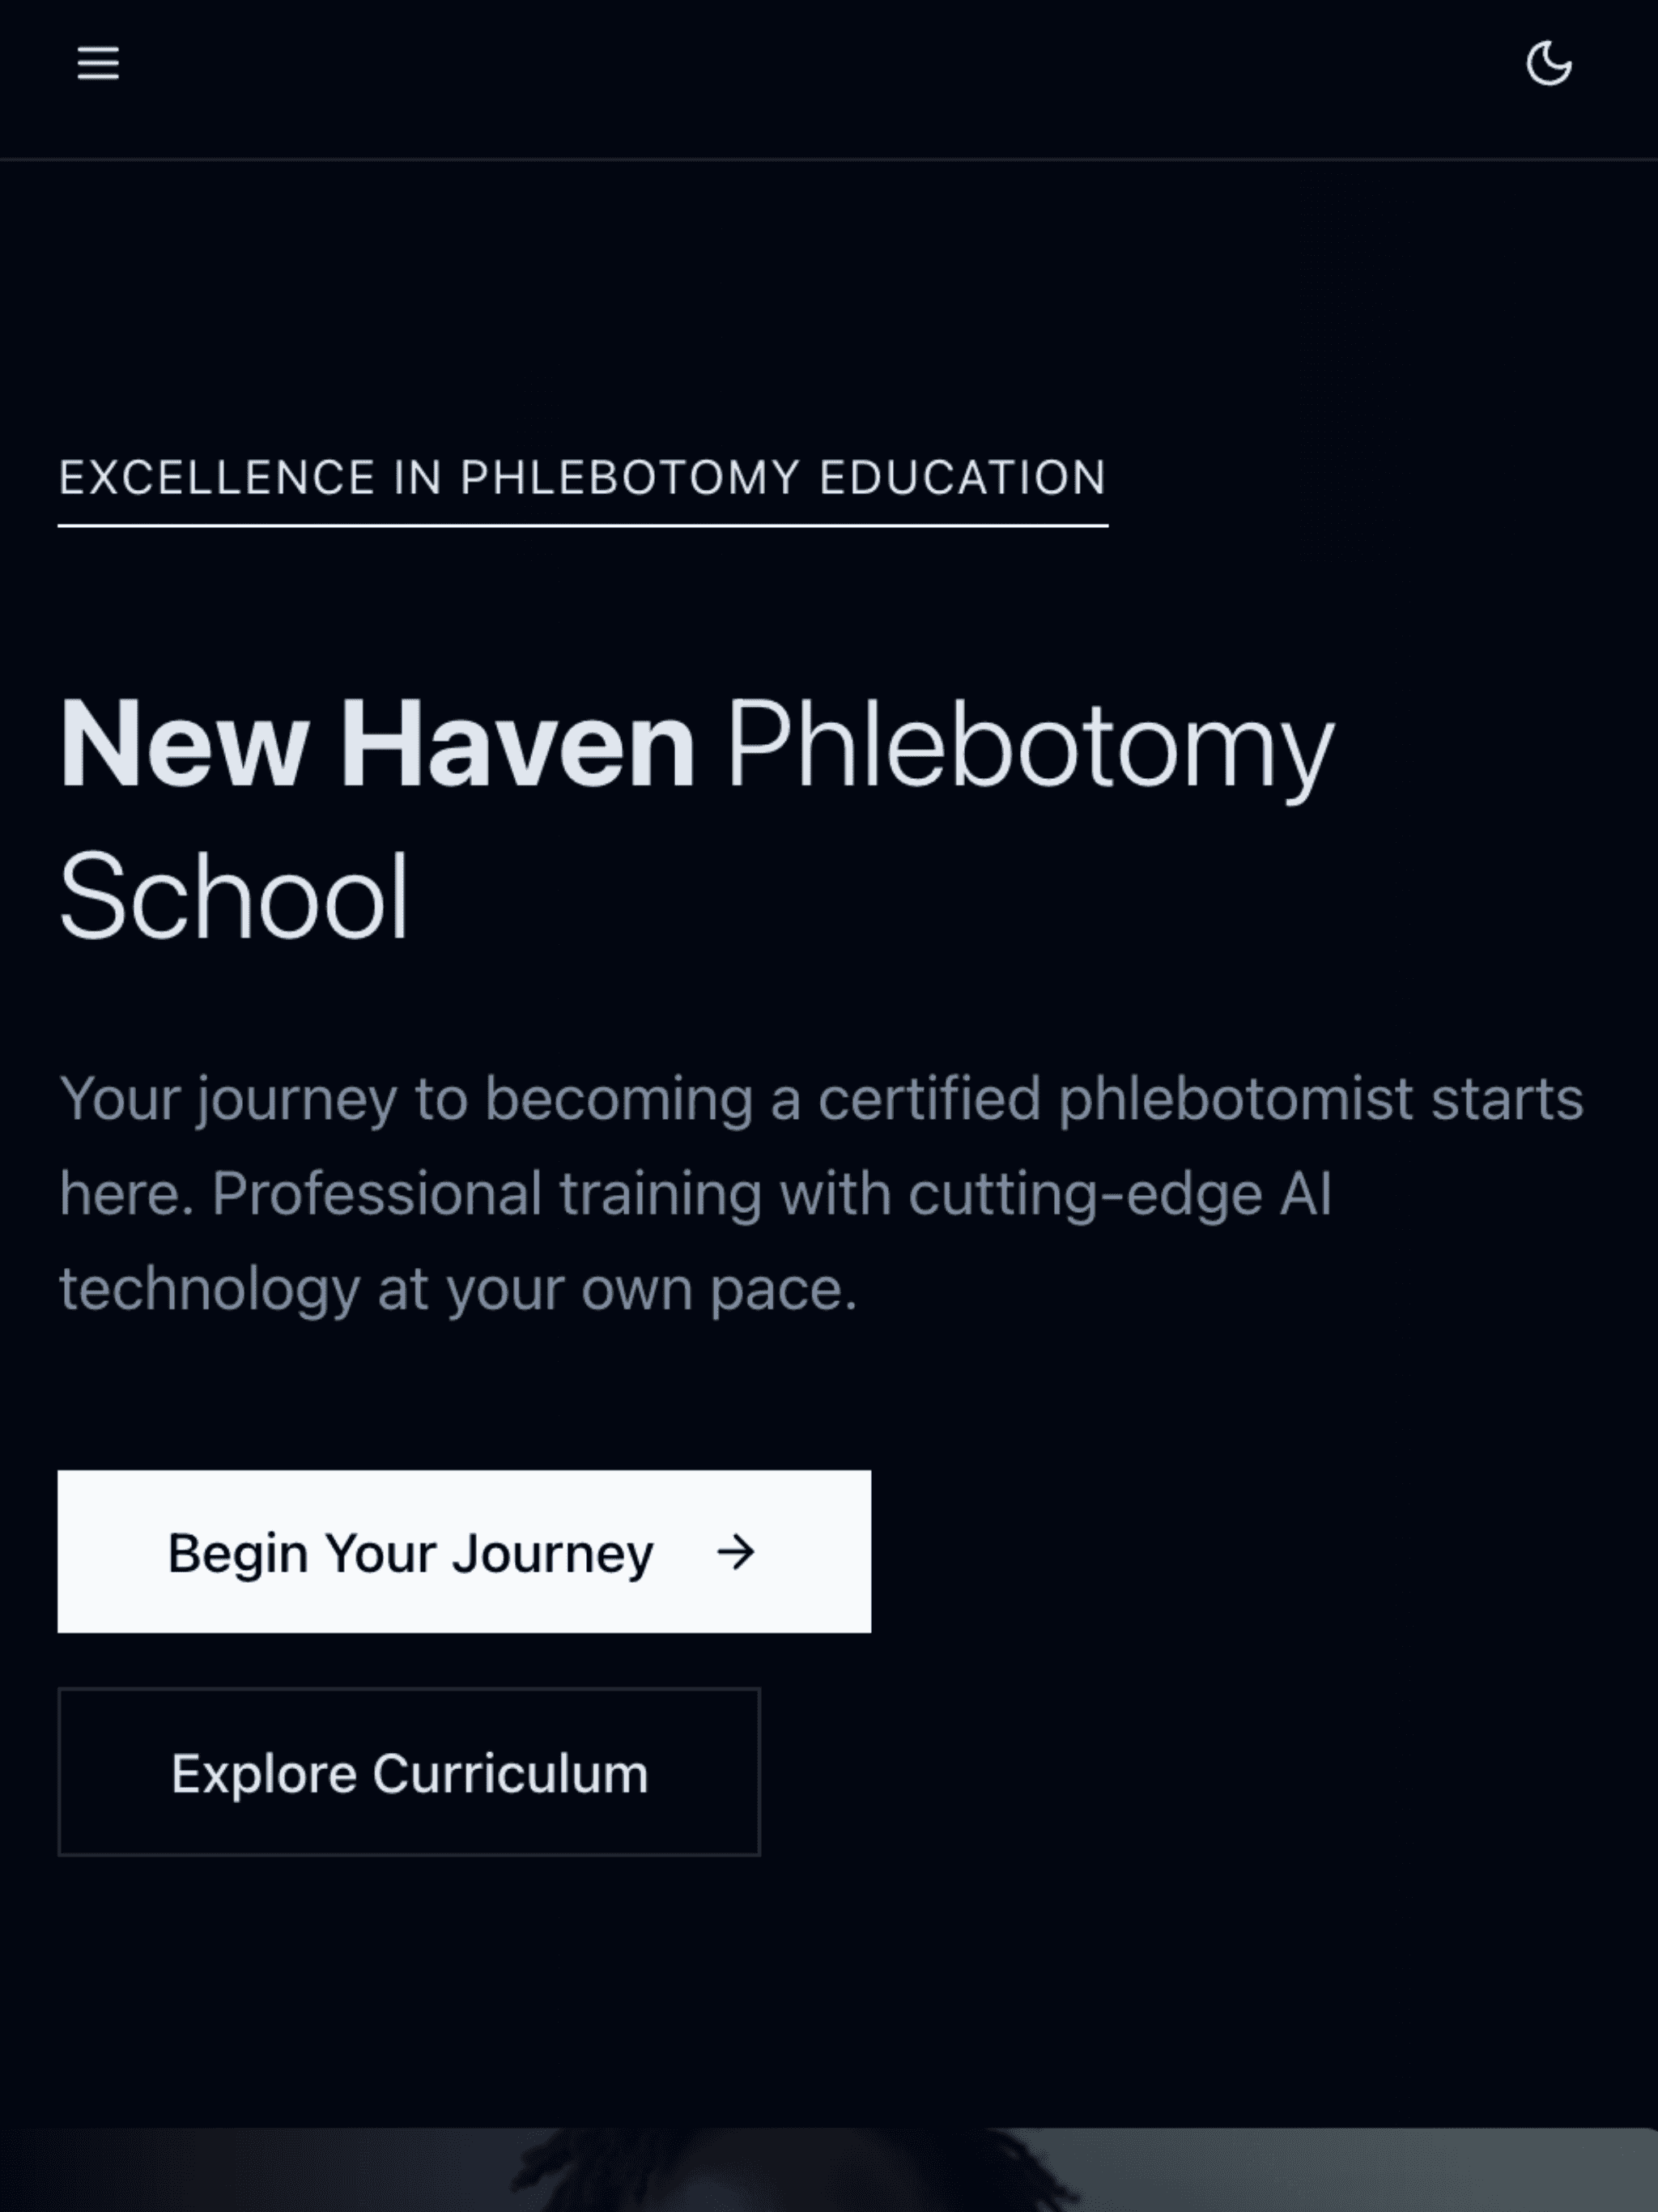This screenshot has width=1658, height=2212.
Task: Click the word 'AI' in the description
Action: click(1305, 1194)
